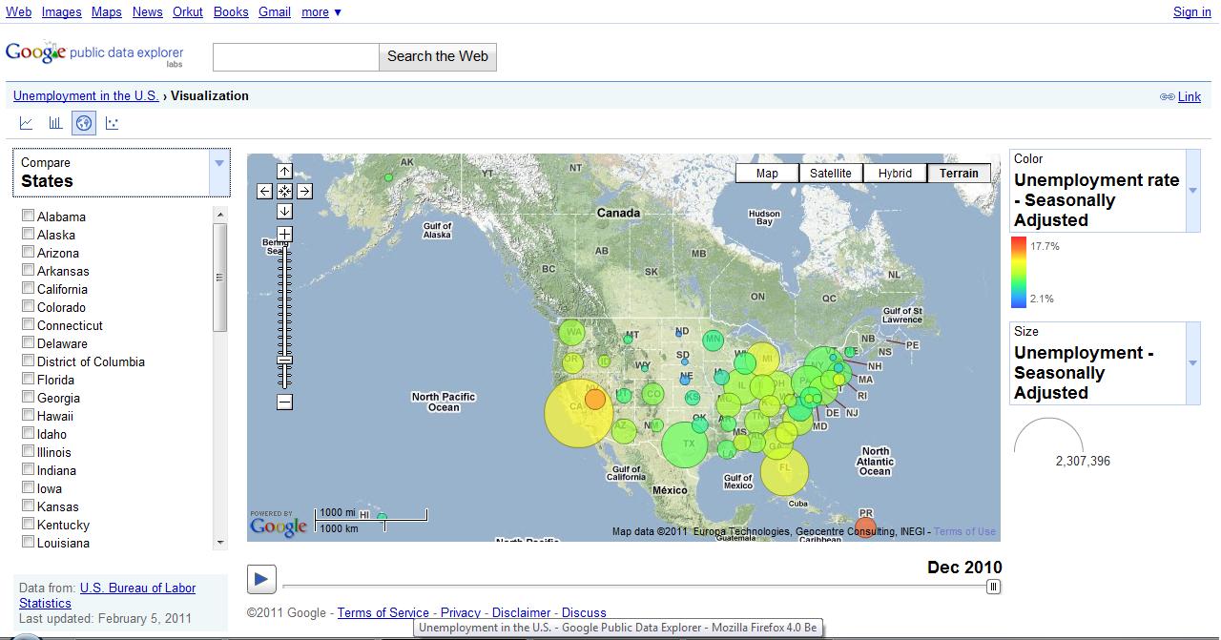The width and height of the screenshot is (1221, 640).
Task: Pan the map left arrow
Action: coord(265,191)
